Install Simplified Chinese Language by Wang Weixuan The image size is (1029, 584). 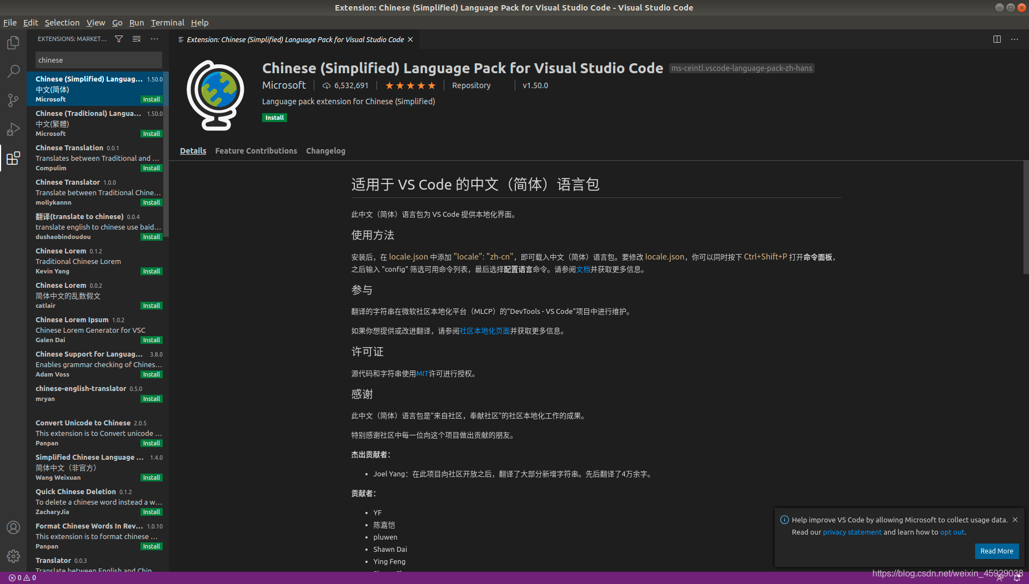tap(151, 478)
